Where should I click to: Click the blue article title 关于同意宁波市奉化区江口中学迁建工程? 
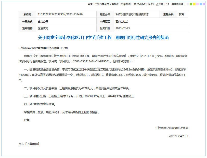click(x=103, y=38)
